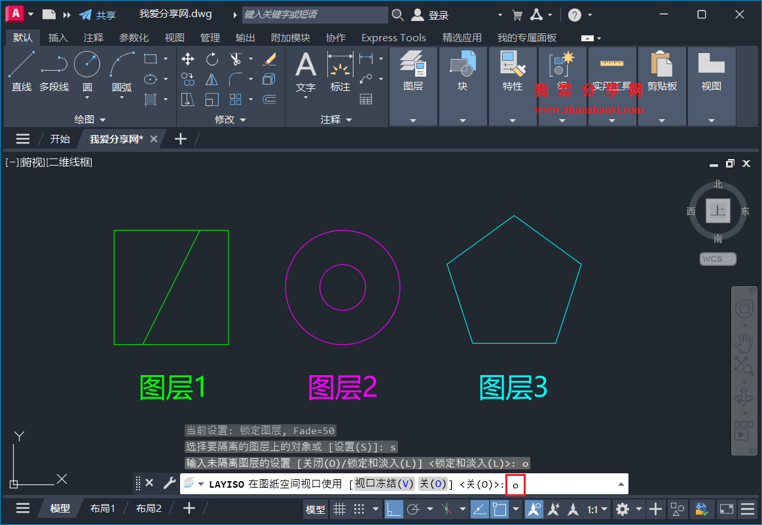Select the 删除 (Erase) eraser tool

pyautogui.click(x=270, y=59)
